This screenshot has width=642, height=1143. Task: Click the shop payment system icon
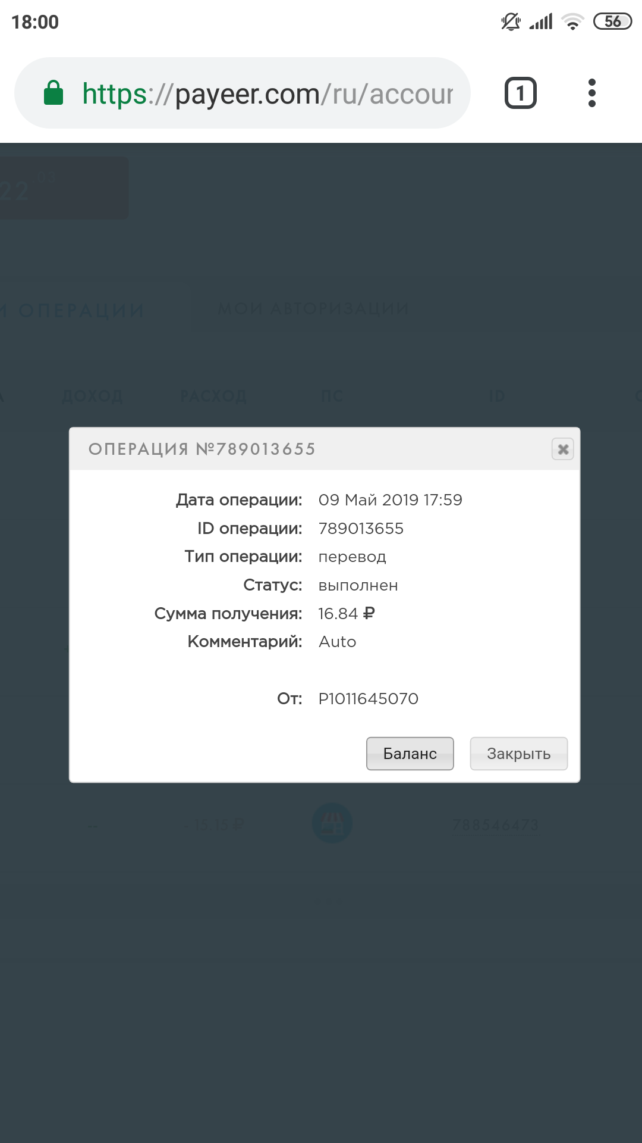332,823
